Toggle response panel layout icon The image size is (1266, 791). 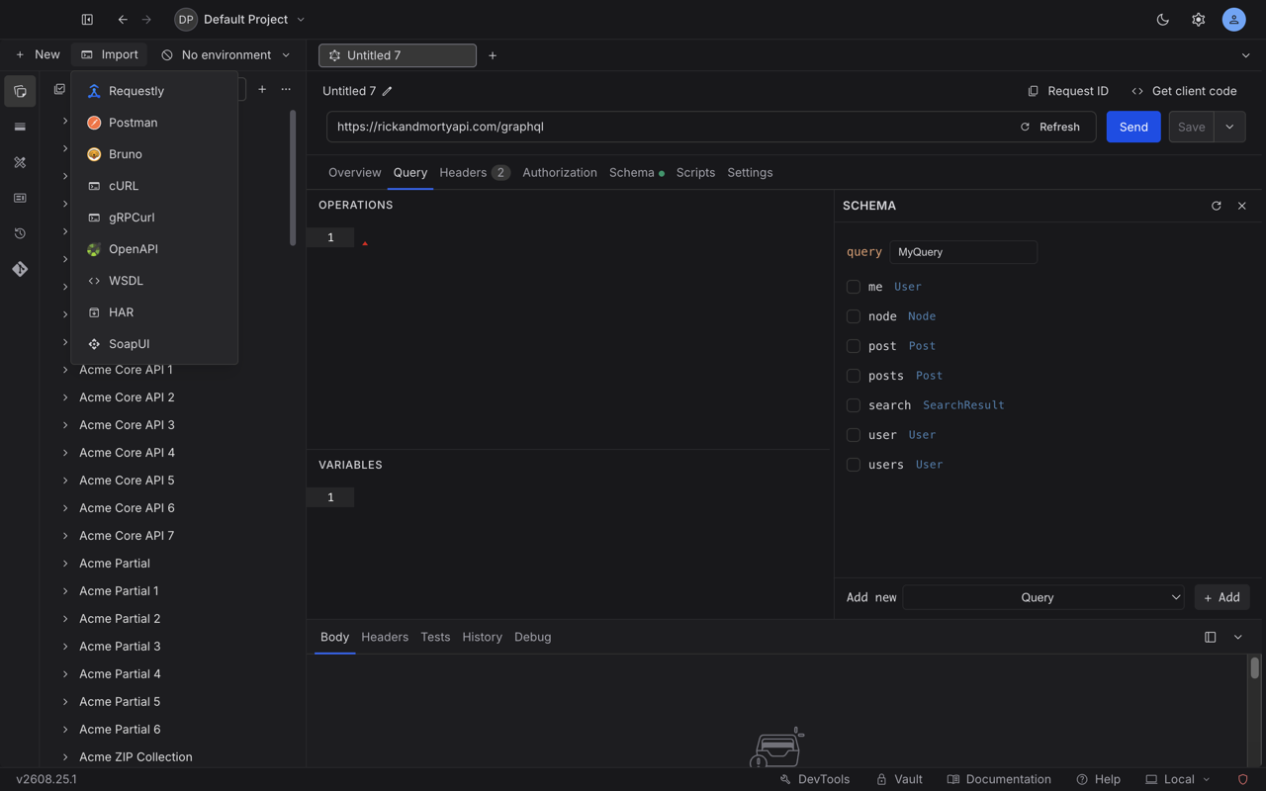click(x=1210, y=638)
